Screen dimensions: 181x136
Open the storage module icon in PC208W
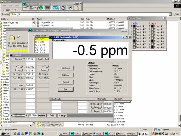point(70,8)
